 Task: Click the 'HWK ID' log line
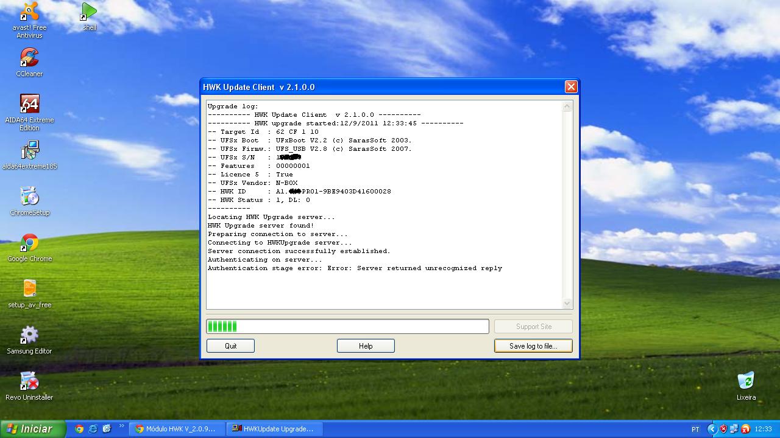click(299, 192)
